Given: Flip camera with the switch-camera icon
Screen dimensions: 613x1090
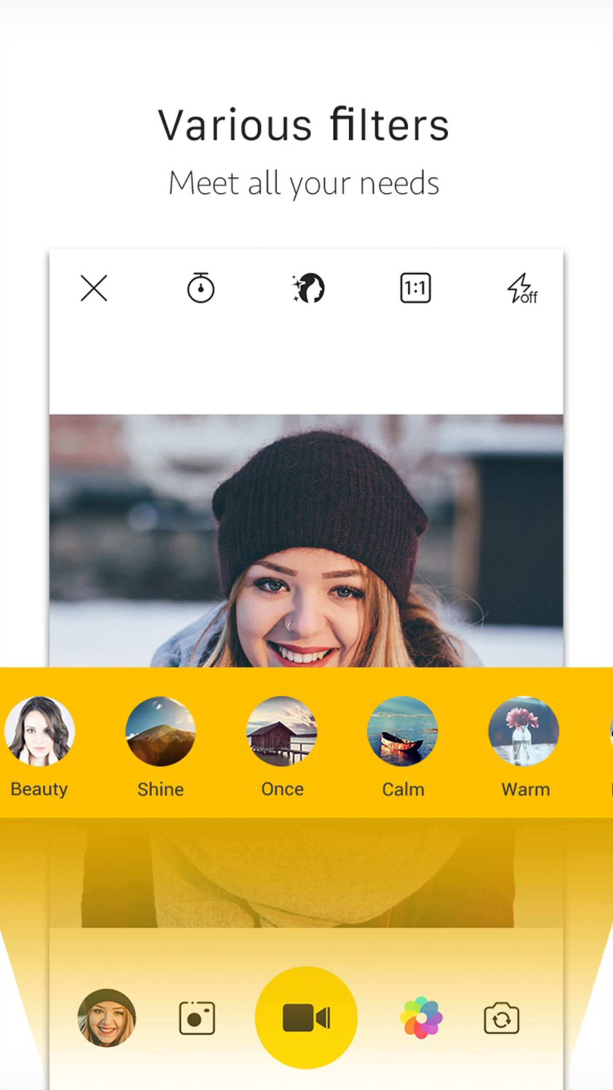Looking at the screenshot, I should pos(501,1018).
